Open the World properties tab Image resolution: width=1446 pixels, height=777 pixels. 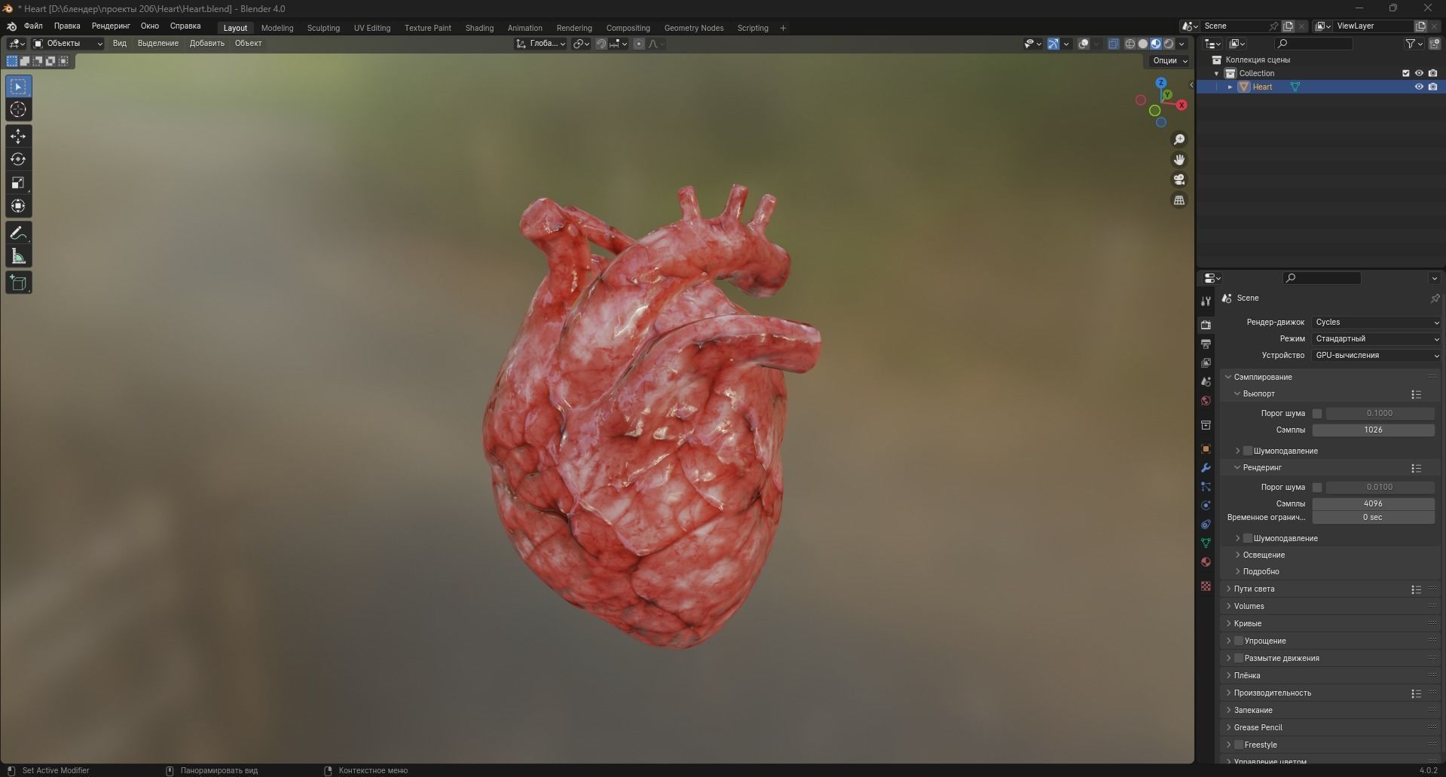pos(1206,400)
